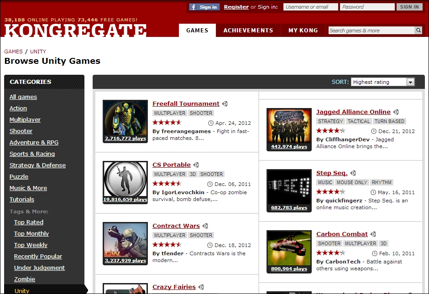The height and width of the screenshot is (294, 429).
Task: Click TURN BASED tag on Jagged Alliance
Action: pos(389,121)
